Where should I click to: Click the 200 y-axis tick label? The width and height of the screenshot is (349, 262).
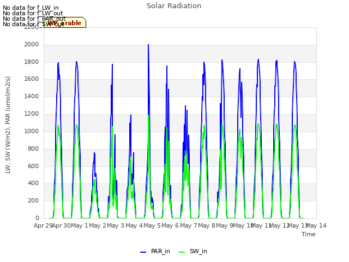[33, 200]
